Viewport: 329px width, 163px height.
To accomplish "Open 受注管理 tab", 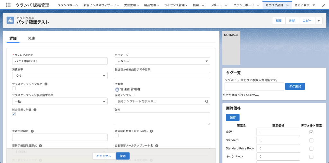I will point(131,5).
